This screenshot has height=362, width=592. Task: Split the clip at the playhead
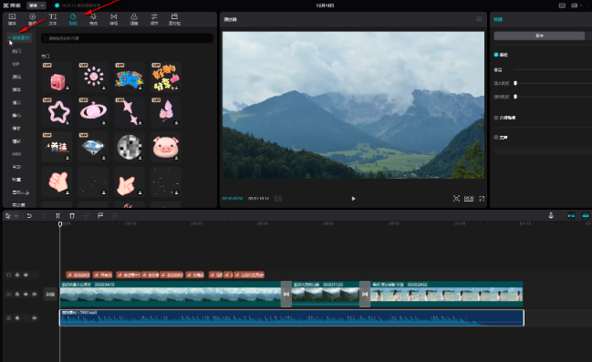(x=57, y=216)
